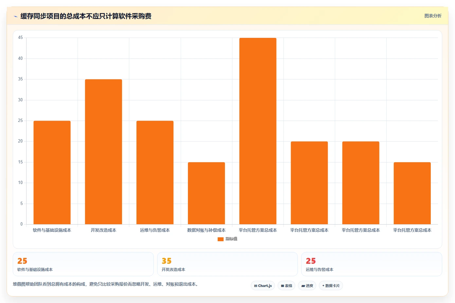
Task: Click the y-axis tick label 5
Action: pos(22,204)
